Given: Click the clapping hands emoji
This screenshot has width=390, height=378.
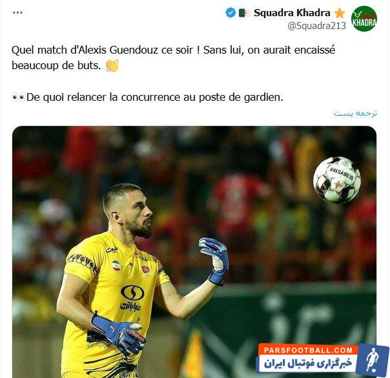Looking at the screenshot, I should click(x=112, y=66).
